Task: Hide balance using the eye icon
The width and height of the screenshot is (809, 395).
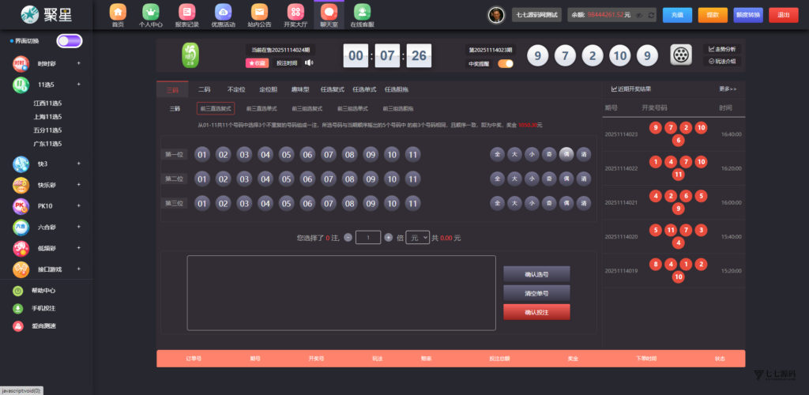Action: tap(638, 15)
